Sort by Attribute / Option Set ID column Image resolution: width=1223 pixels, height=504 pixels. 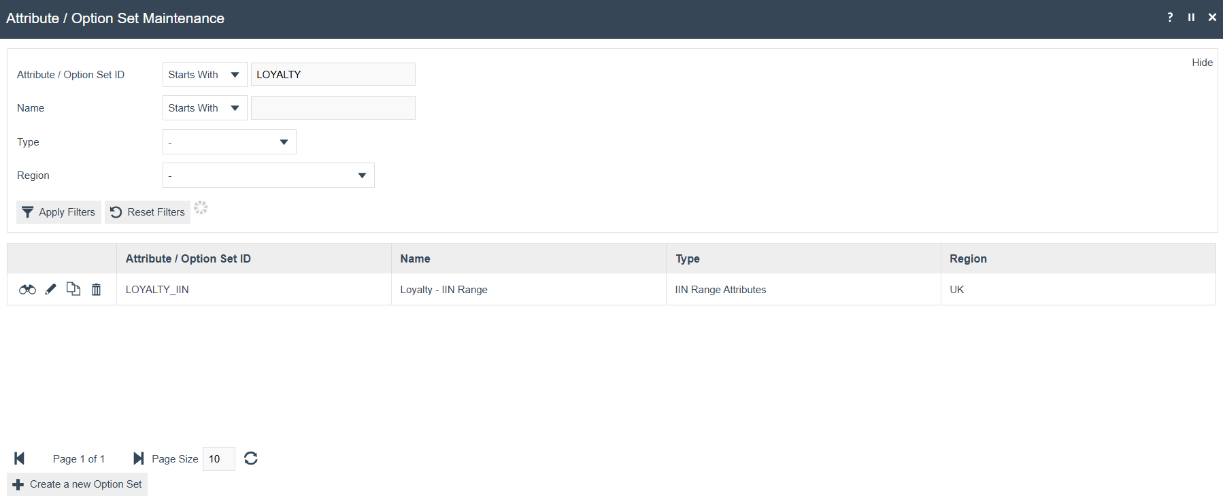coord(188,258)
